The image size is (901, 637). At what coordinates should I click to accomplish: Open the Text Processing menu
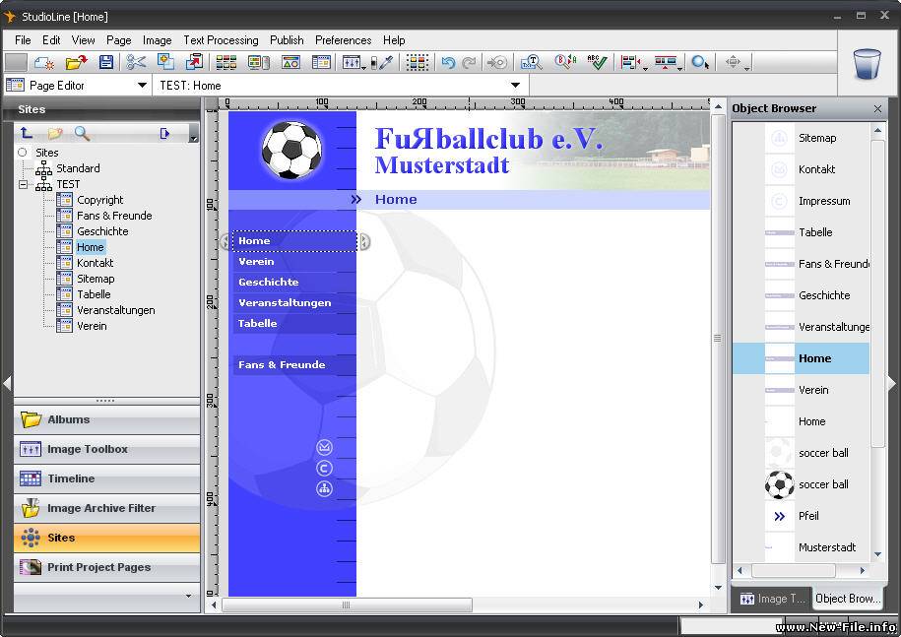click(221, 40)
